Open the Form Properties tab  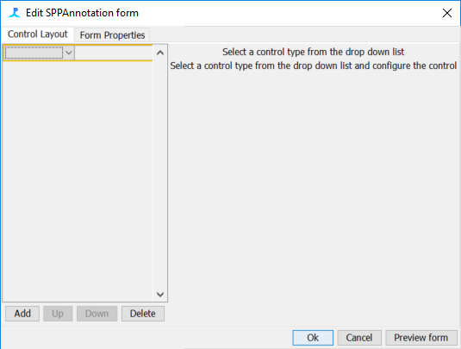pyautogui.click(x=112, y=35)
